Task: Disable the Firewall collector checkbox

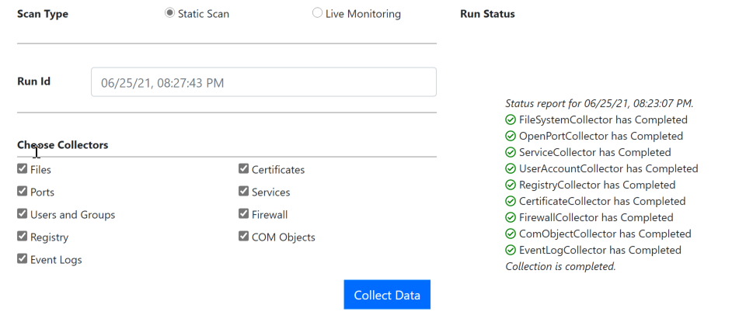Action: click(x=243, y=214)
